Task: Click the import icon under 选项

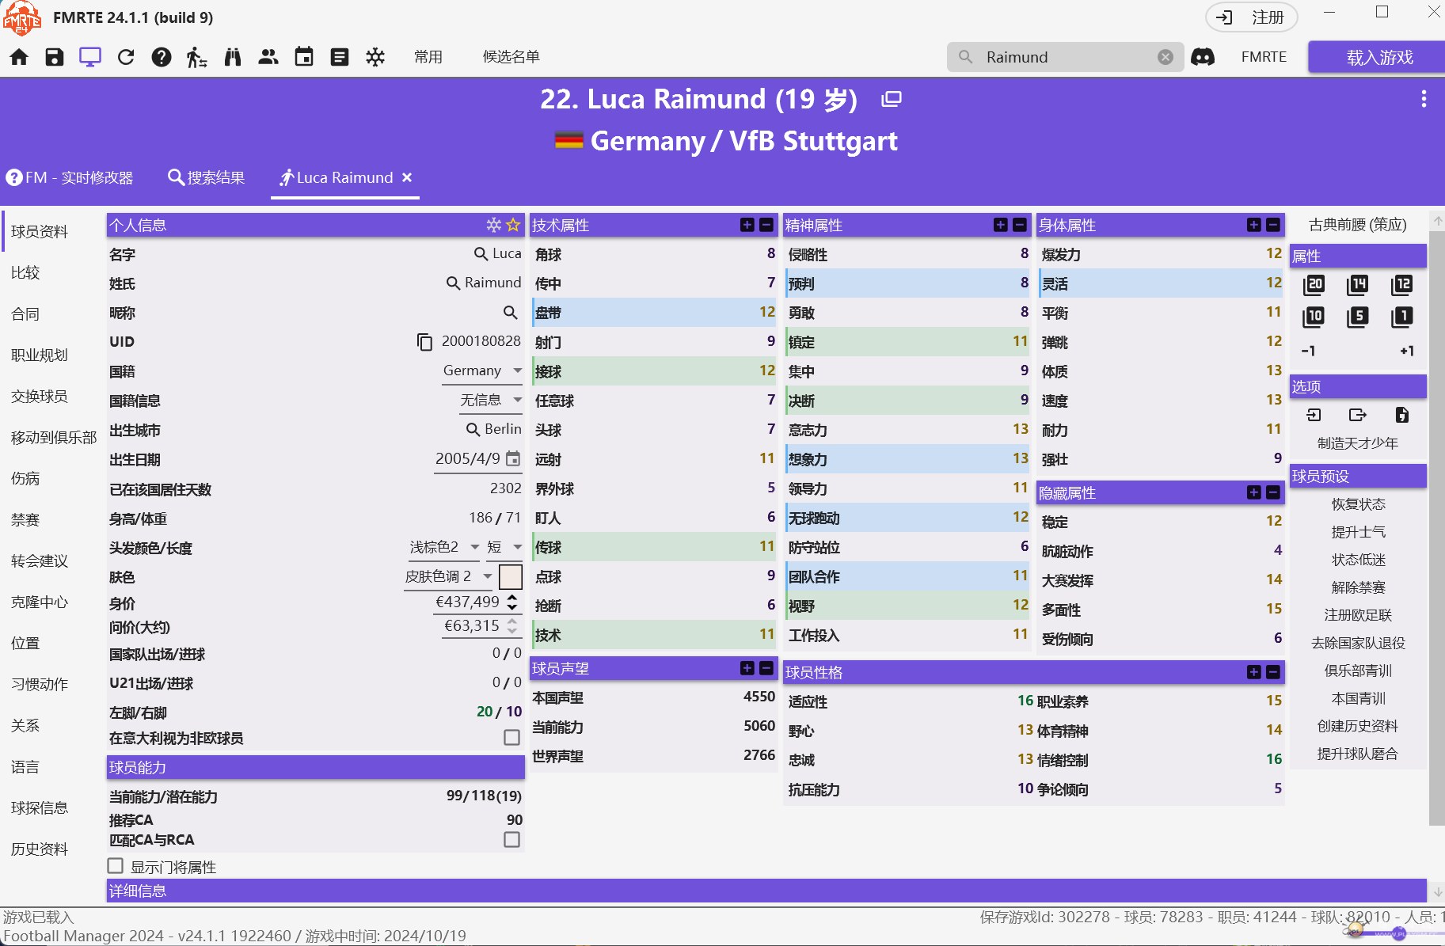Action: click(x=1314, y=415)
